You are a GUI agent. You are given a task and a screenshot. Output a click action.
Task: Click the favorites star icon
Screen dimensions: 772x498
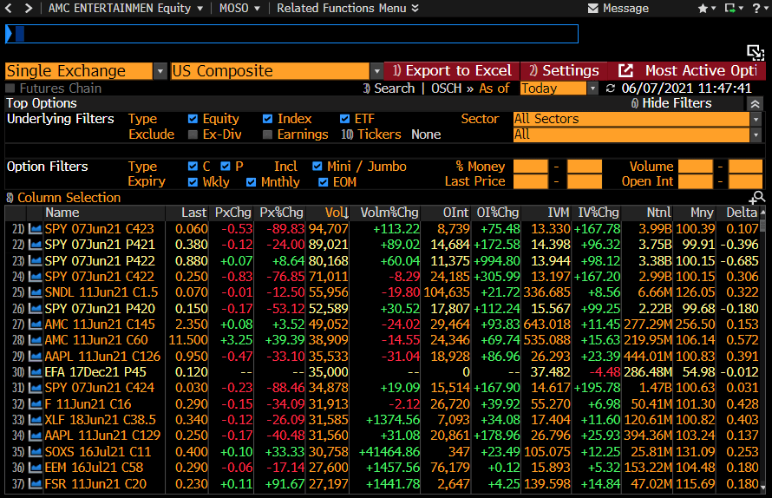[703, 9]
